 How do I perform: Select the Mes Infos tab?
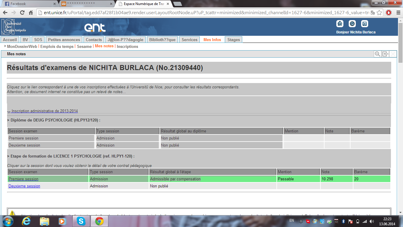[212, 40]
